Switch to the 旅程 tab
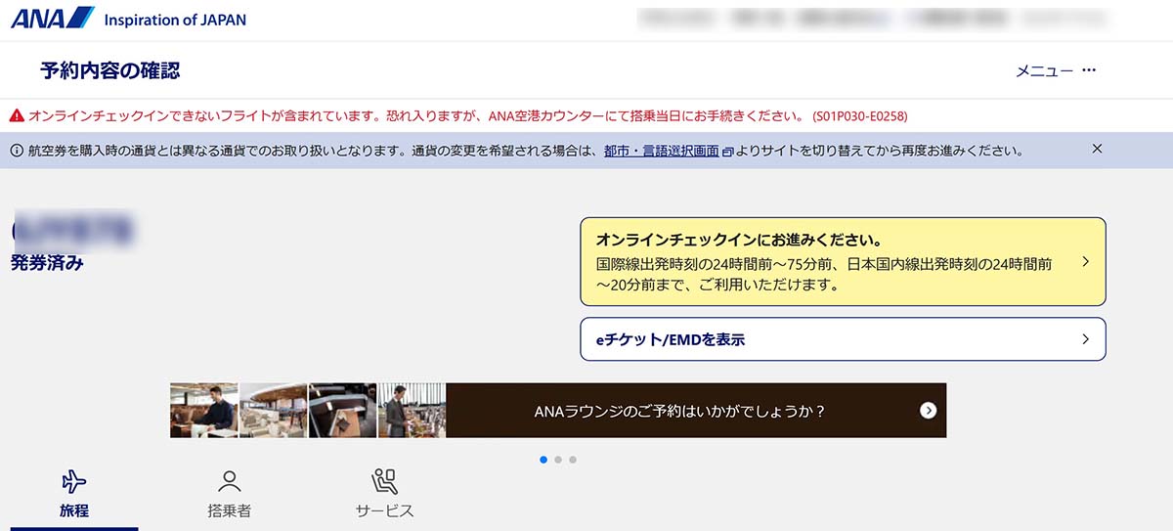 click(73, 497)
